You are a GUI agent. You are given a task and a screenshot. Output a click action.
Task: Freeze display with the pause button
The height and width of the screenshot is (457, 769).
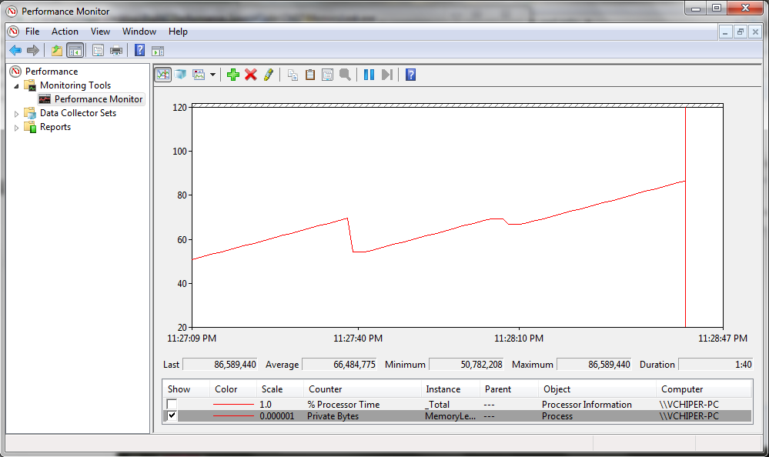point(369,75)
